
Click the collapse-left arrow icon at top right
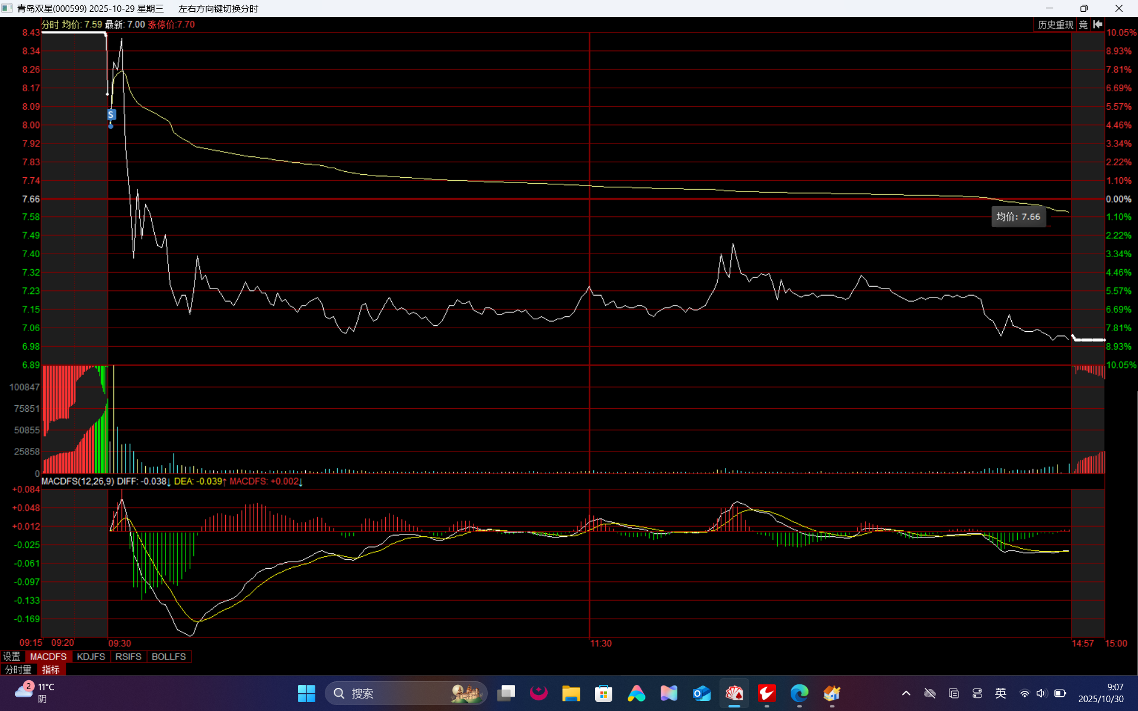click(x=1098, y=24)
